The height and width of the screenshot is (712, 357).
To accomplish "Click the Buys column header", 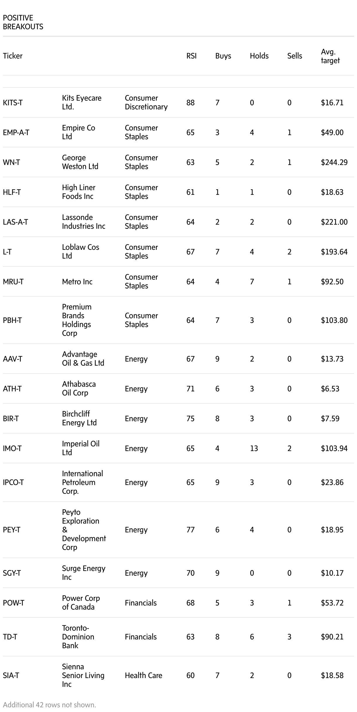I will tap(223, 56).
